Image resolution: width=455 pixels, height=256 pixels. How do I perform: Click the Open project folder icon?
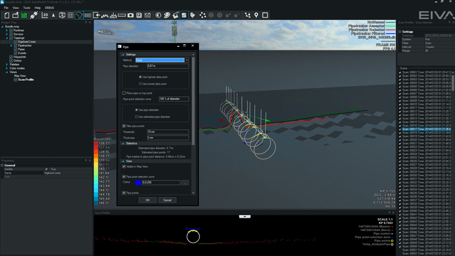pos(15,15)
